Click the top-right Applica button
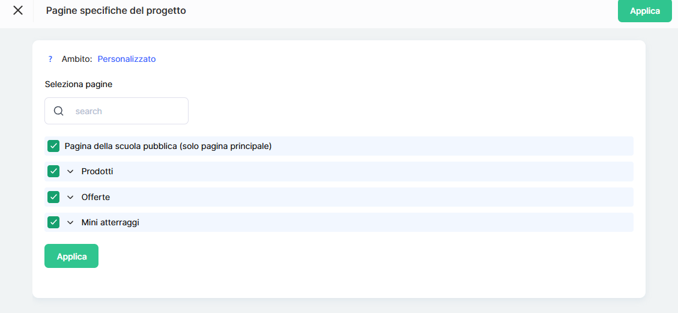Image resolution: width=678 pixels, height=313 pixels. [644, 11]
